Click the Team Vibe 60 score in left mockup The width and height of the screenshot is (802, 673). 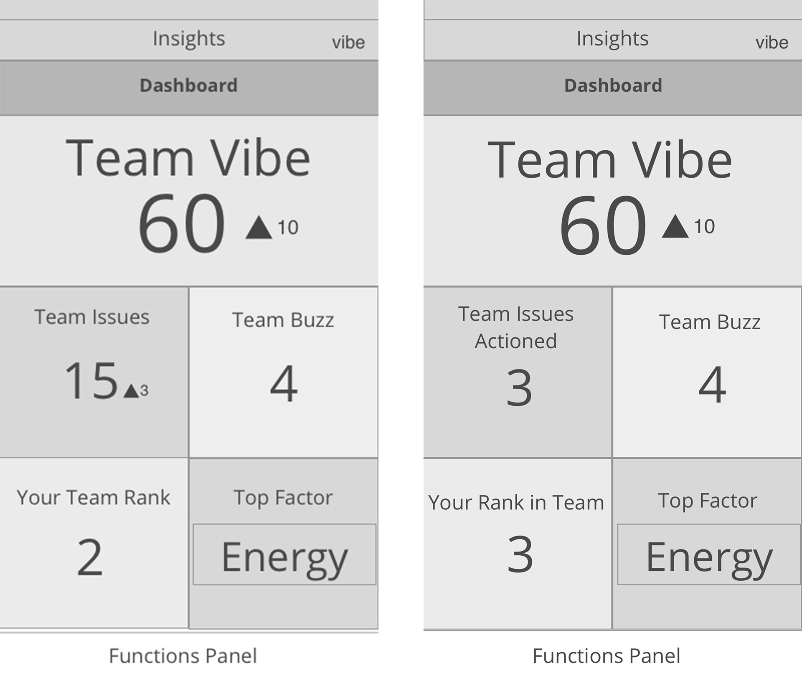(181, 223)
